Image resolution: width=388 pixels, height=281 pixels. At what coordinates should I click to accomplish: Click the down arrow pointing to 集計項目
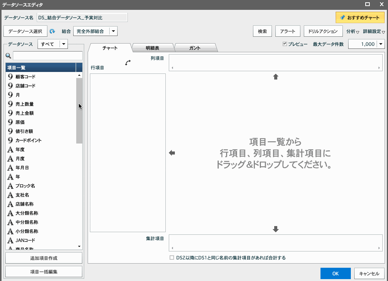(275, 229)
